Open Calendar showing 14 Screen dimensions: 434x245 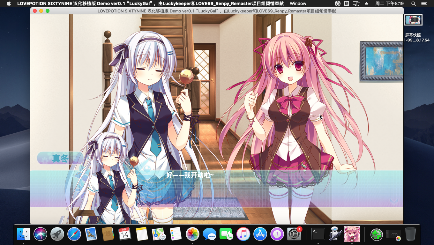125,234
